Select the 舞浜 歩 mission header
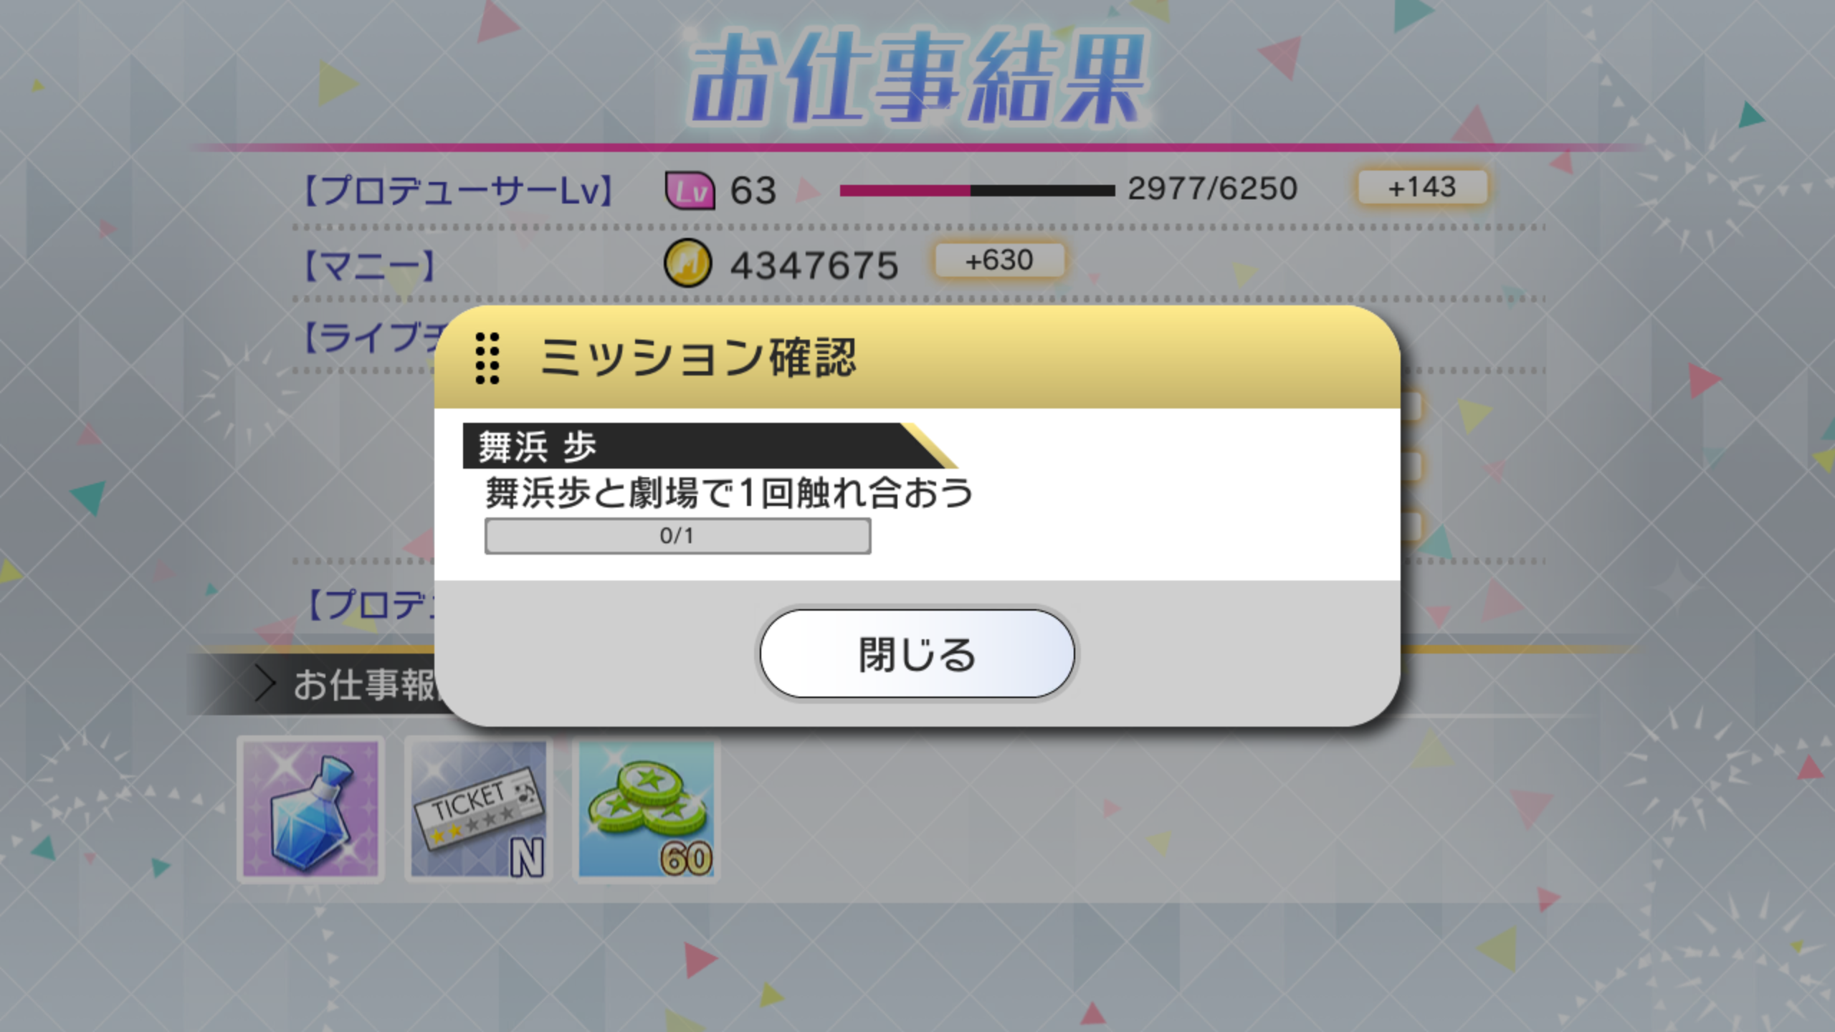 710,446
